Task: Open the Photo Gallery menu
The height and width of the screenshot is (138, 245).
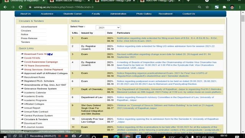Action: pyautogui.click(x=144, y=14)
